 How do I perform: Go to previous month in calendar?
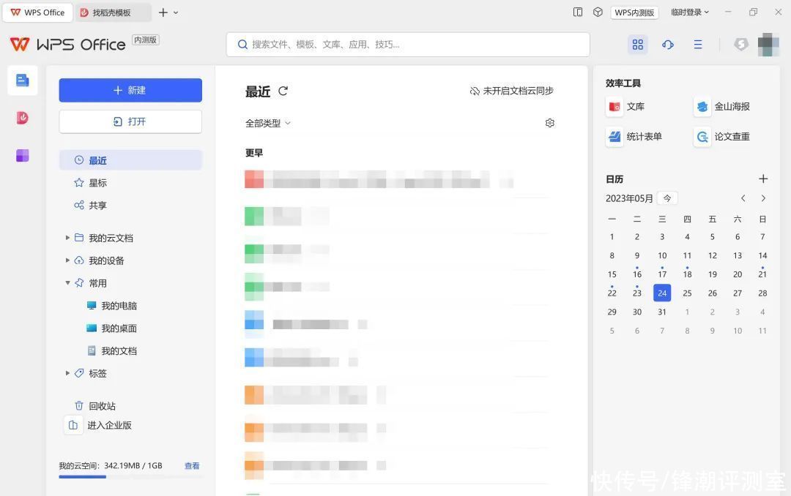[743, 198]
